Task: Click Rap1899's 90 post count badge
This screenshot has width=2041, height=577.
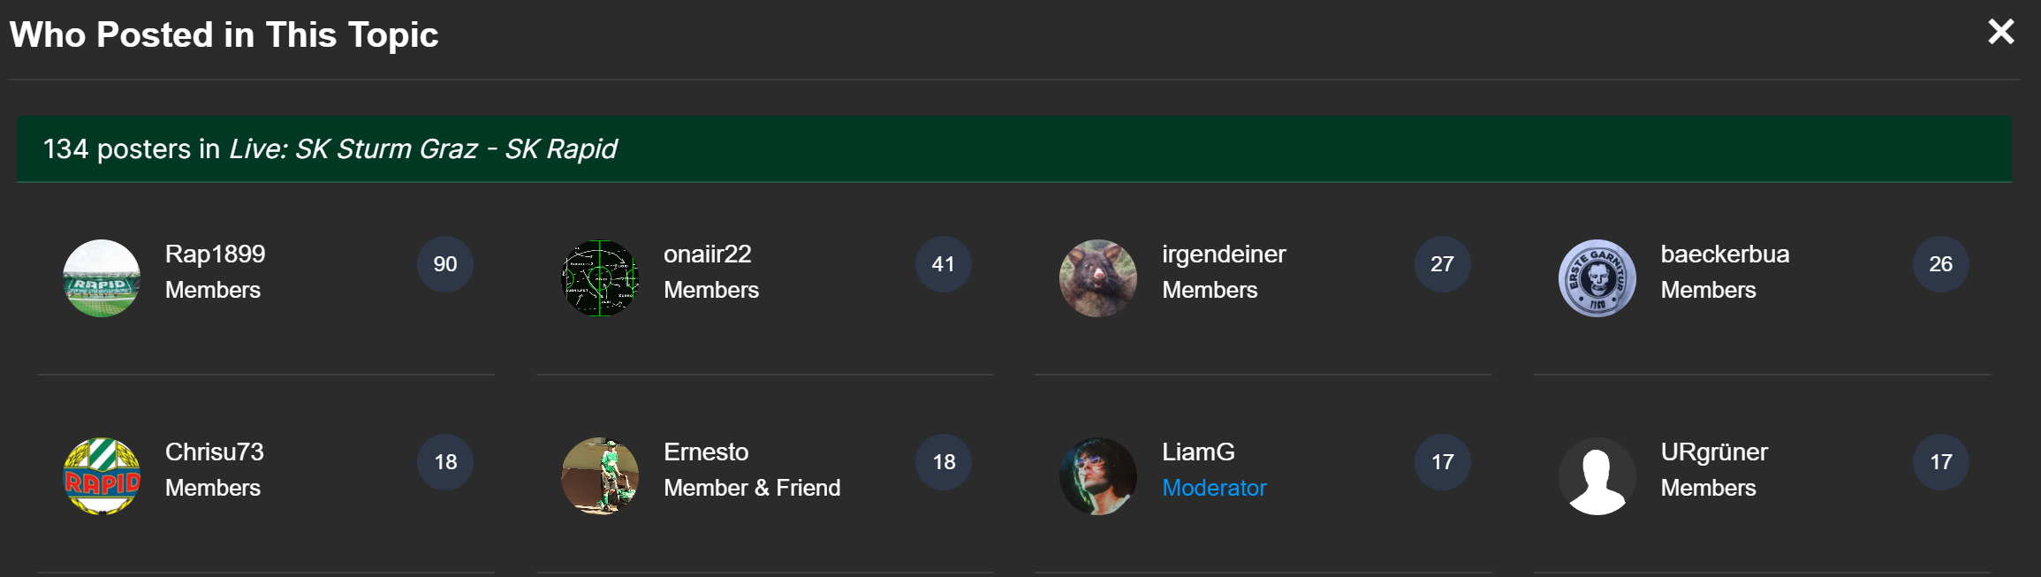Action: tap(445, 264)
